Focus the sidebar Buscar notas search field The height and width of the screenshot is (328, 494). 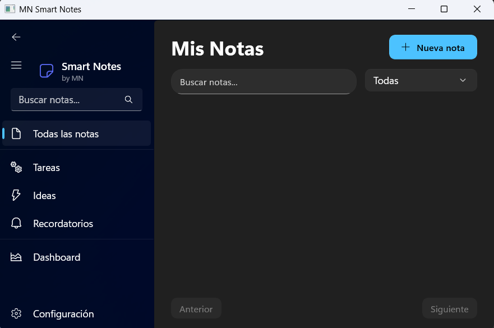pyautogui.click(x=77, y=100)
